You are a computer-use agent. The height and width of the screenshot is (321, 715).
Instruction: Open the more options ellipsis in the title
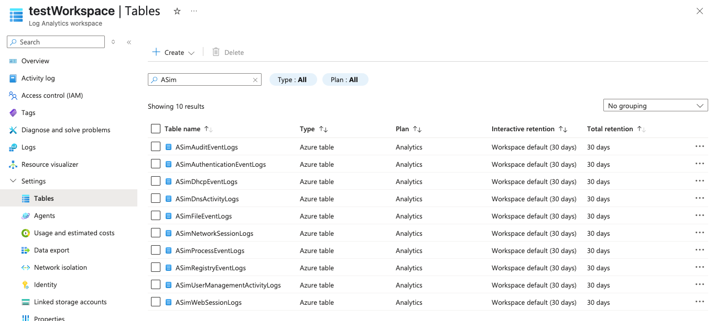click(x=194, y=11)
